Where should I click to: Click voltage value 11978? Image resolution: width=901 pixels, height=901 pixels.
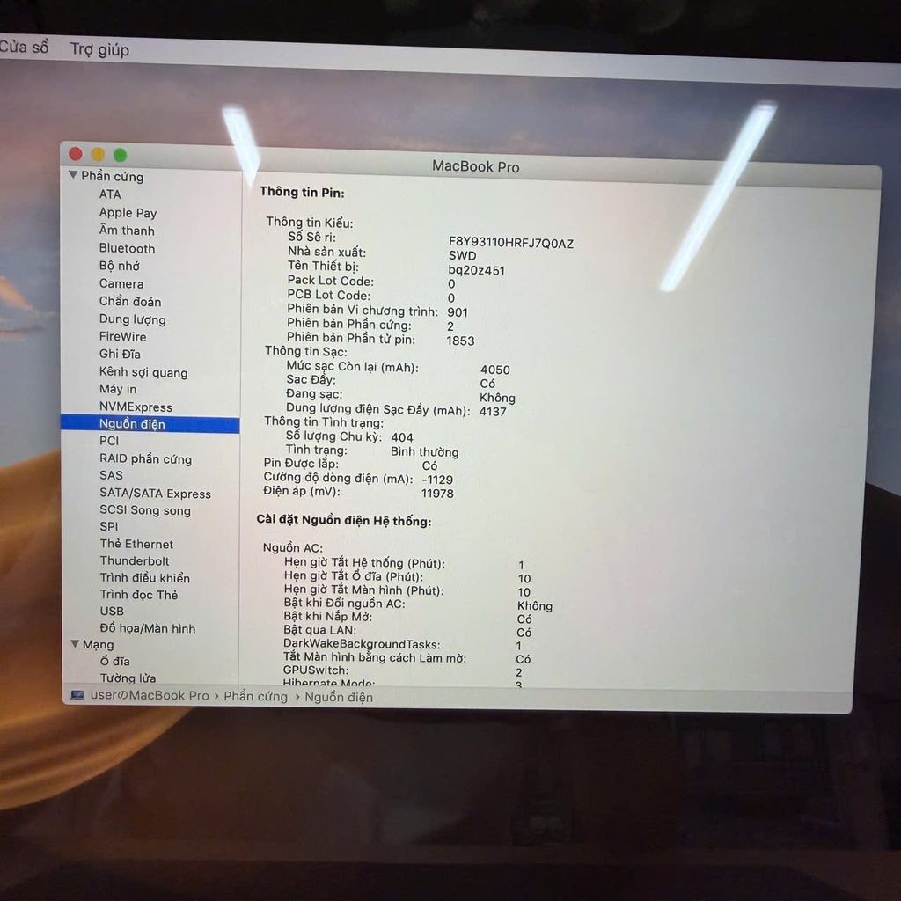[x=437, y=493]
